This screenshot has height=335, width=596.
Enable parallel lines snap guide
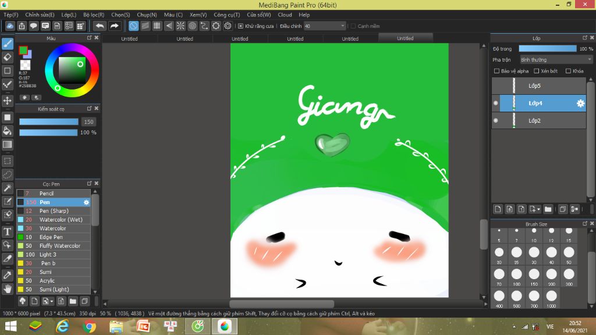(145, 26)
